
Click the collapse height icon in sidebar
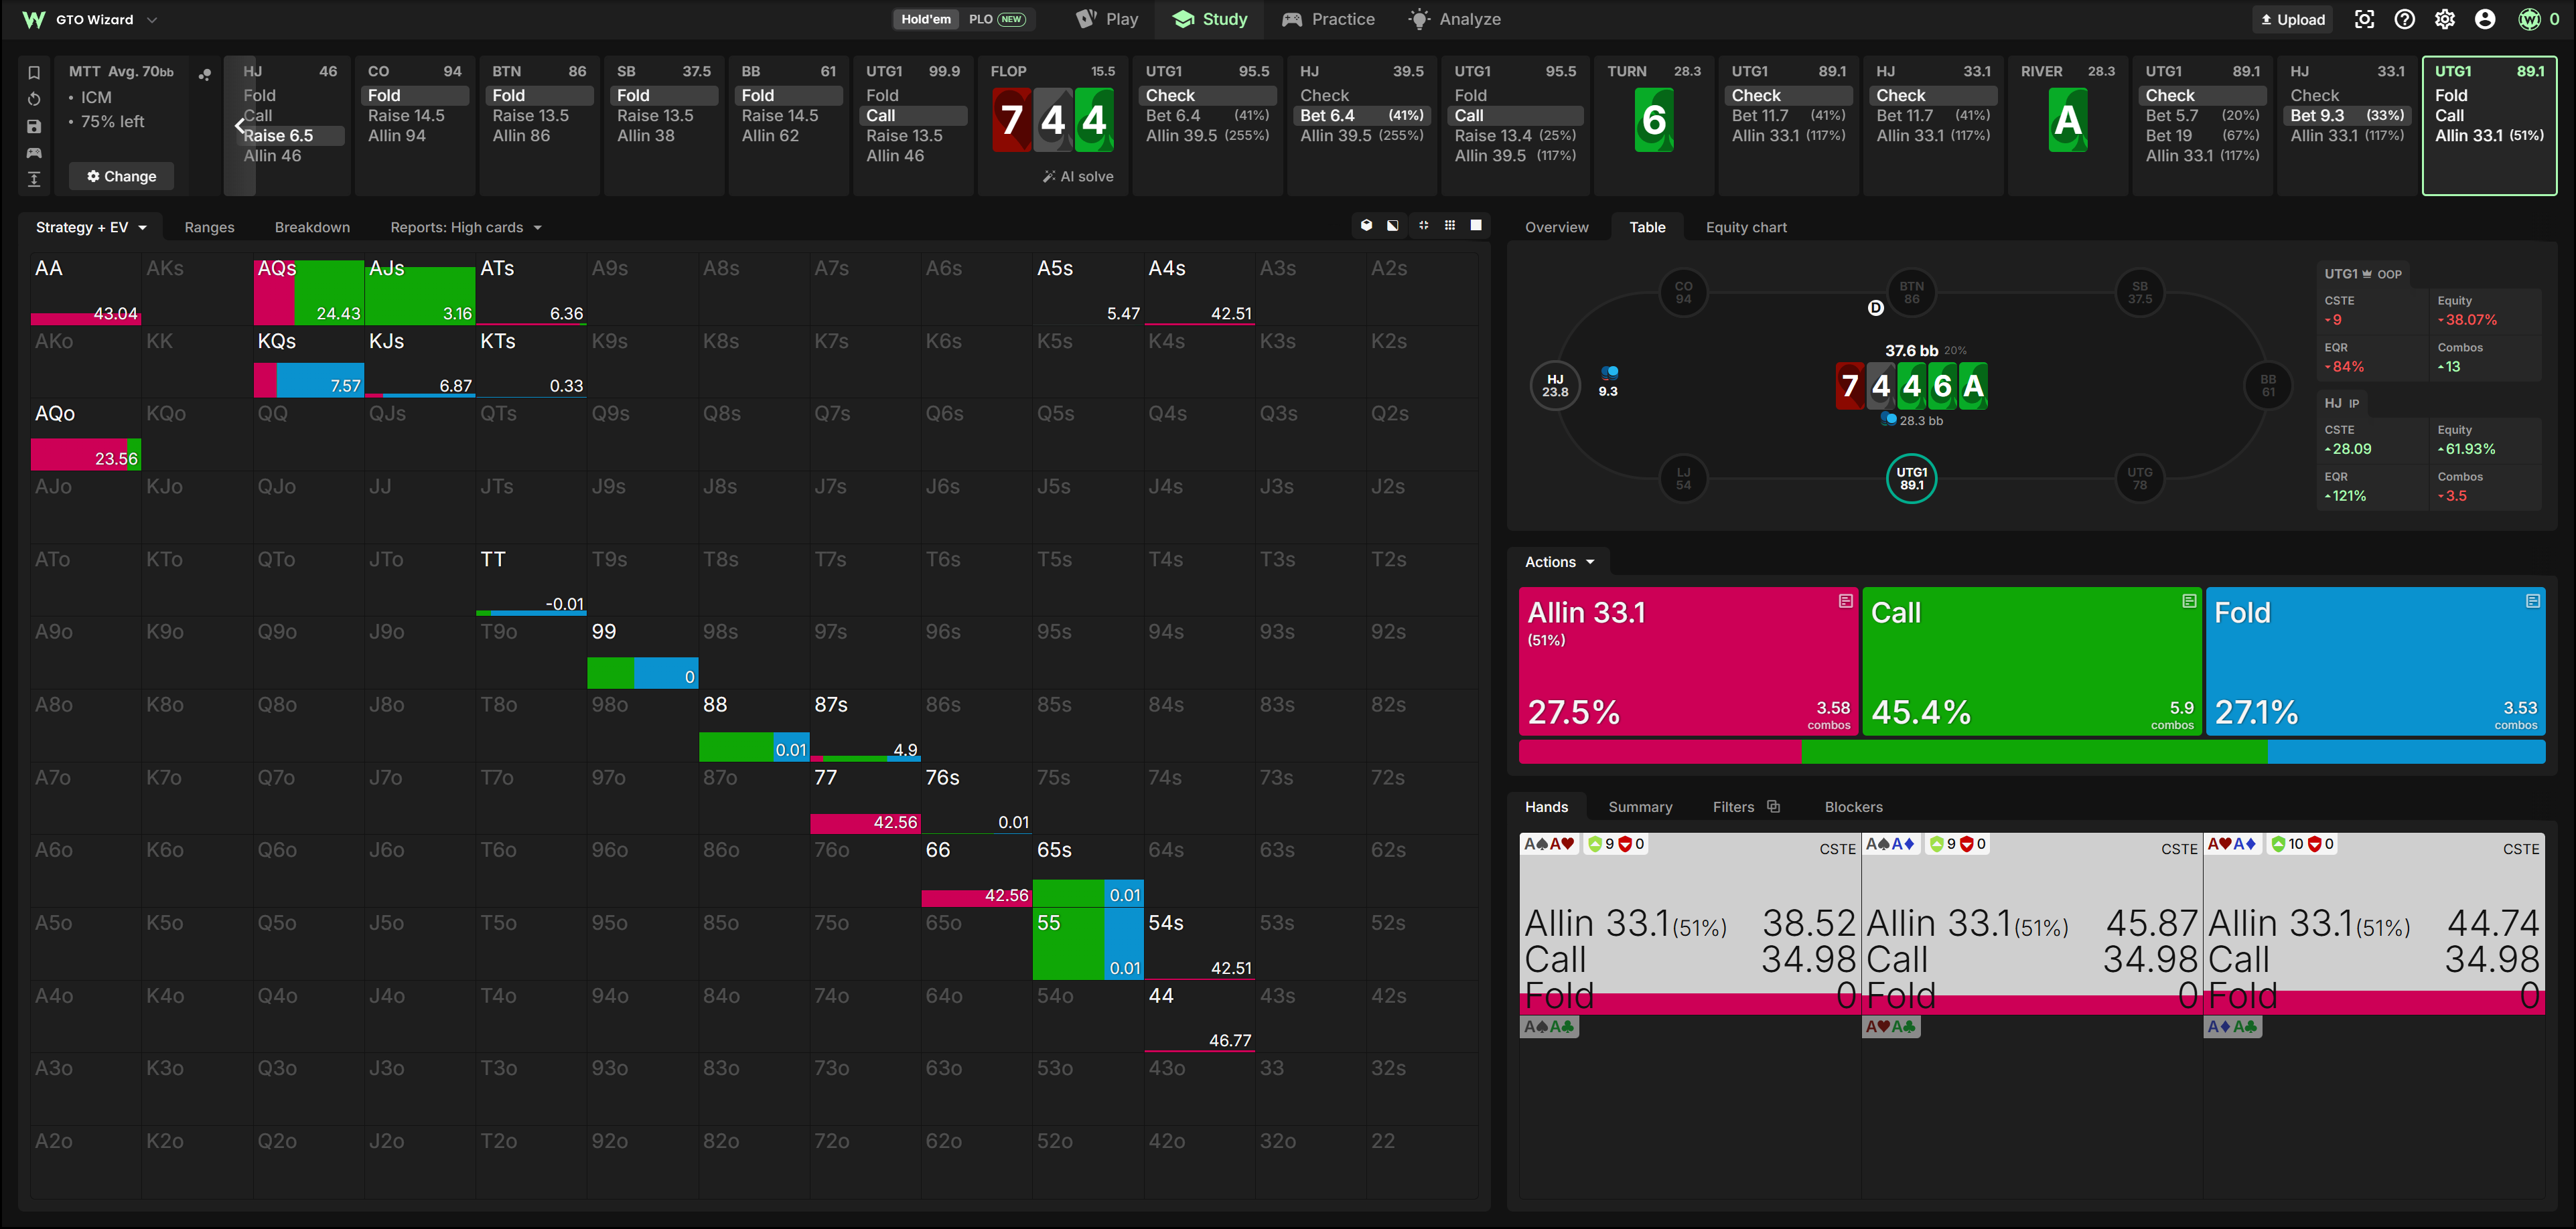tap(34, 179)
